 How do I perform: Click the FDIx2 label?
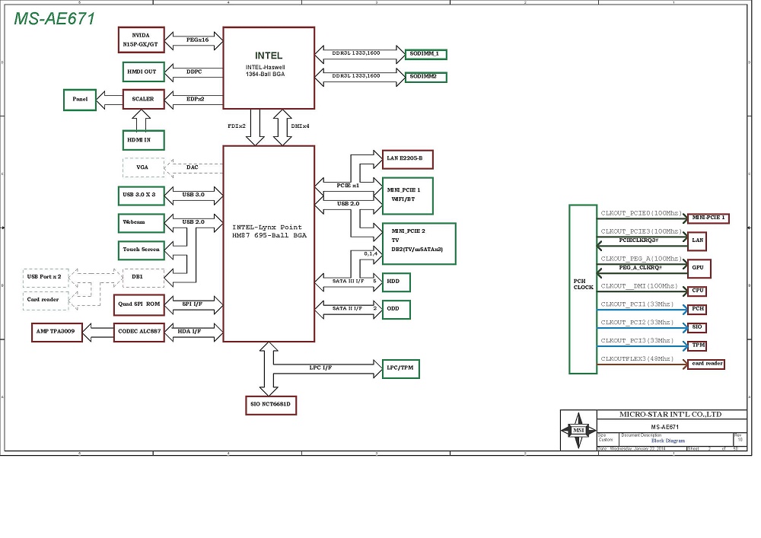[237, 126]
